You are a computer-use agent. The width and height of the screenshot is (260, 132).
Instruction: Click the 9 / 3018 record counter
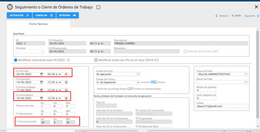[x=236, y=16]
